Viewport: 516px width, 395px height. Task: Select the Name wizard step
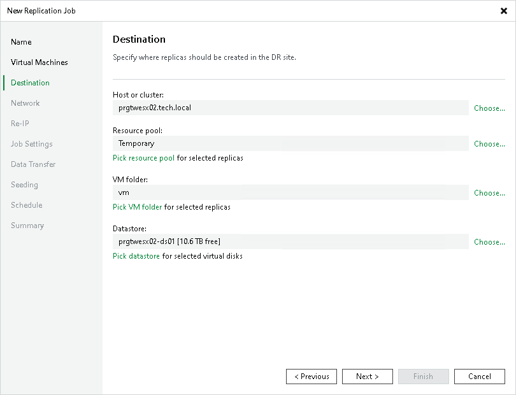pyautogui.click(x=21, y=41)
